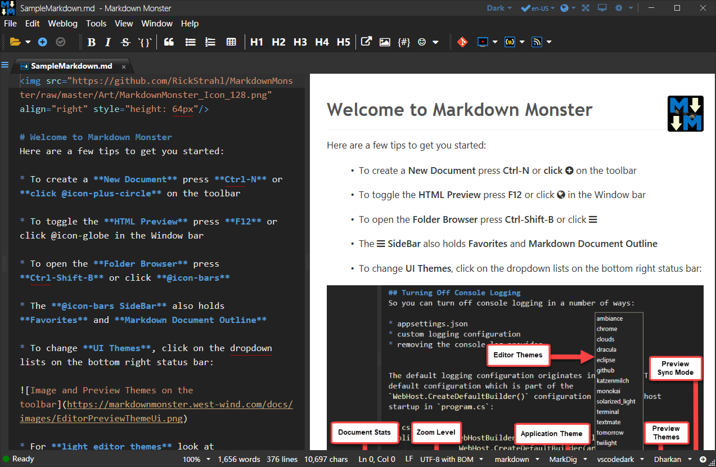Apply H5 heading
716x467 pixels.
344,42
